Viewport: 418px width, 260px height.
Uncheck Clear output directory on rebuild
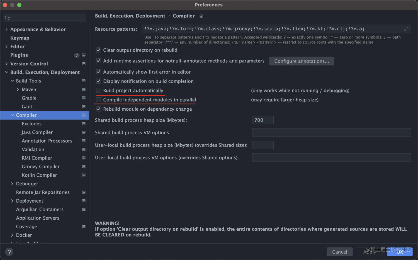(99, 50)
